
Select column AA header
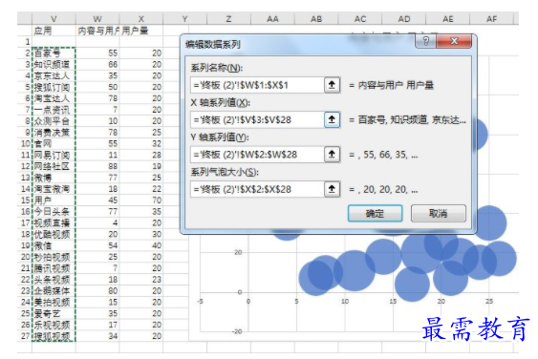click(x=272, y=19)
